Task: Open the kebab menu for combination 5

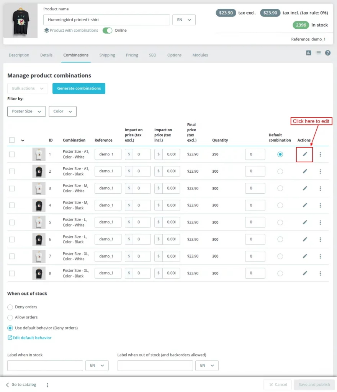Action: click(x=320, y=222)
